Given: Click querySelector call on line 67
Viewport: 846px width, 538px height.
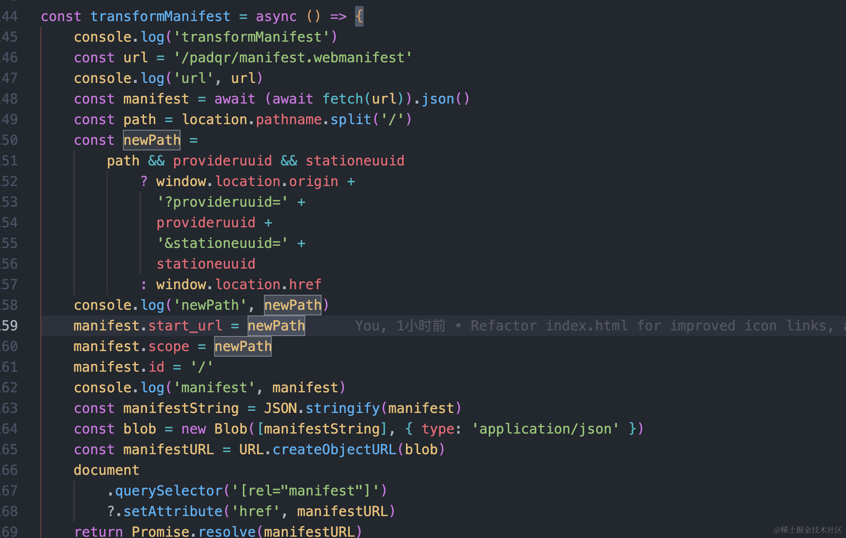Looking at the screenshot, I should pyautogui.click(x=169, y=491).
